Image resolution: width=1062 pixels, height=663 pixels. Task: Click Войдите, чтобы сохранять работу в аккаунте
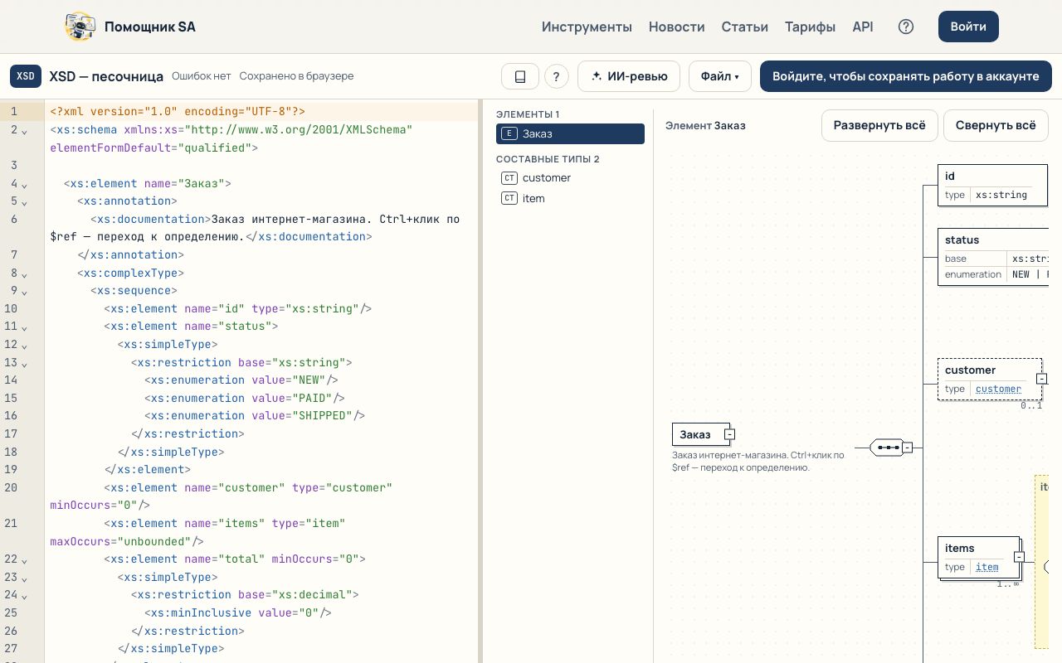click(906, 76)
